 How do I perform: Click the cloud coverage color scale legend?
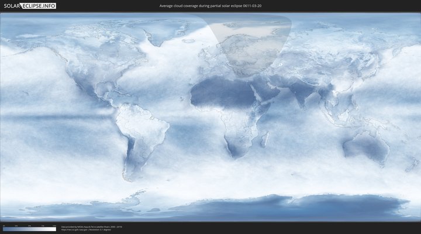pos(29,229)
